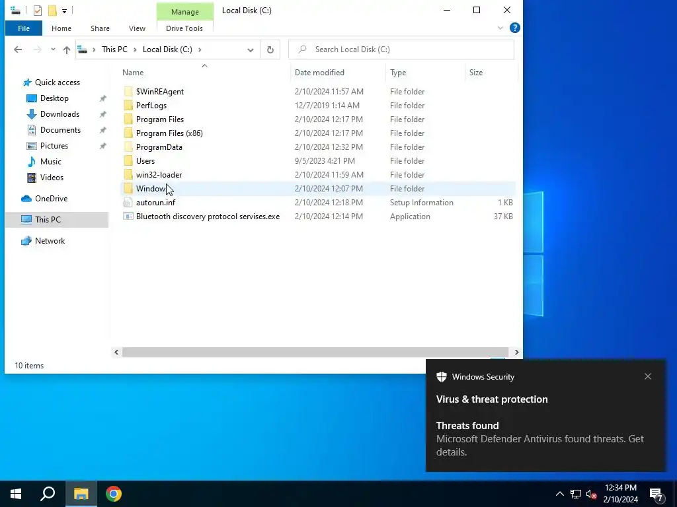Click the New folder quick access icon
The width and height of the screenshot is (677, 507).
pyautogui.click(x=52, y=11)
